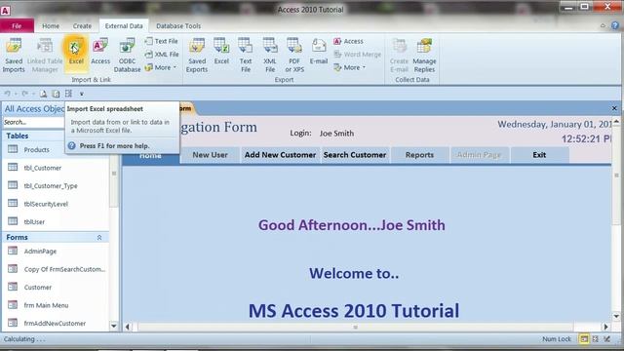Click Search Customer button
The image size is (624, 351).
point(355,155)
